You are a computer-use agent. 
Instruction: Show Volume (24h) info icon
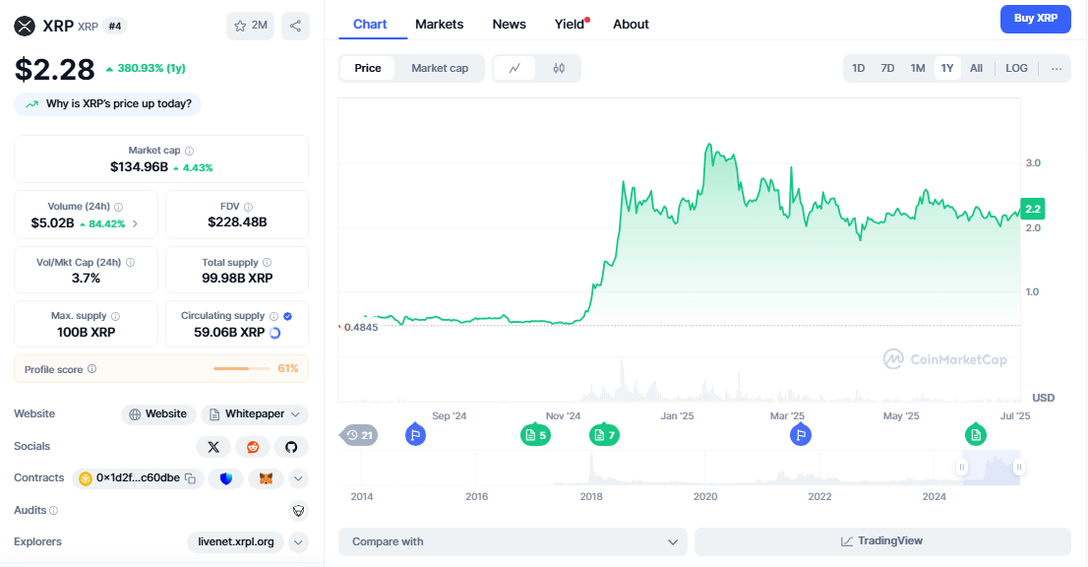tap(119, 207)
